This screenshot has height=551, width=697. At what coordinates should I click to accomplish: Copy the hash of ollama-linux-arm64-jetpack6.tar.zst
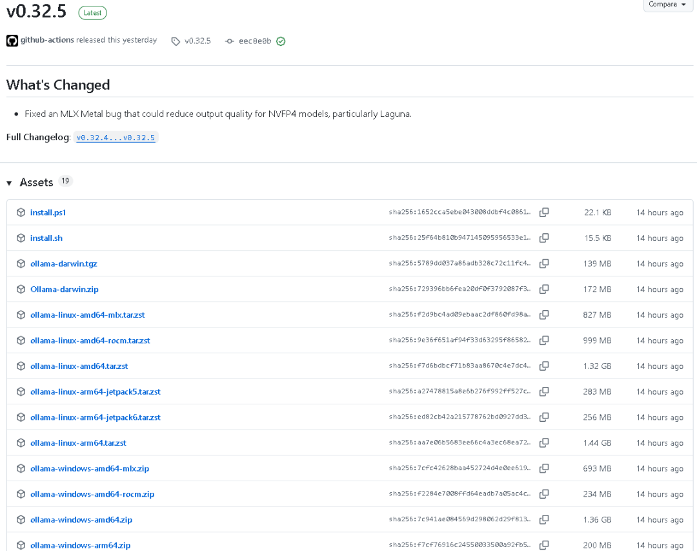[x=543, y=417]
